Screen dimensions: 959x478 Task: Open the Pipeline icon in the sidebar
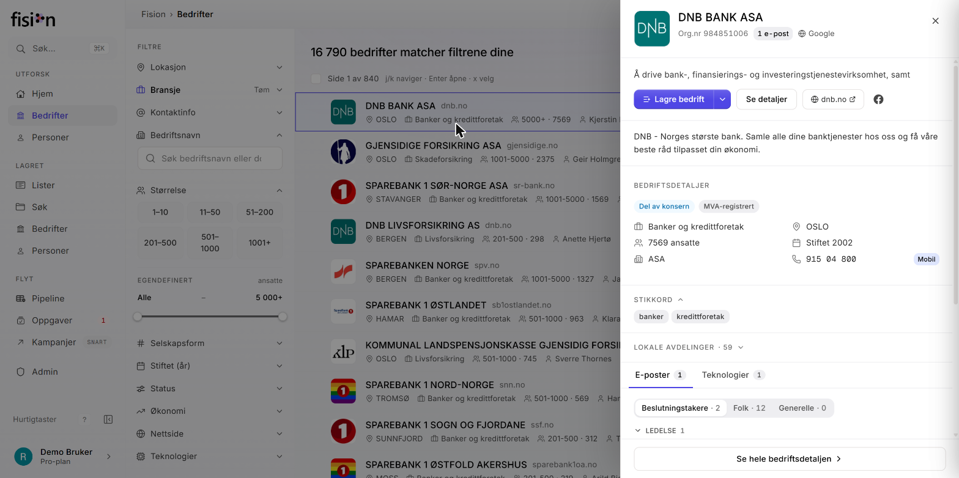[20, 298]
